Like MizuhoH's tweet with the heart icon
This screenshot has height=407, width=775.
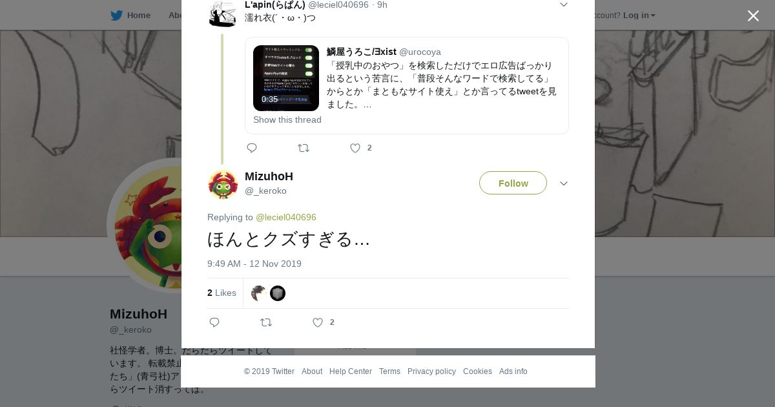(317, 322)
